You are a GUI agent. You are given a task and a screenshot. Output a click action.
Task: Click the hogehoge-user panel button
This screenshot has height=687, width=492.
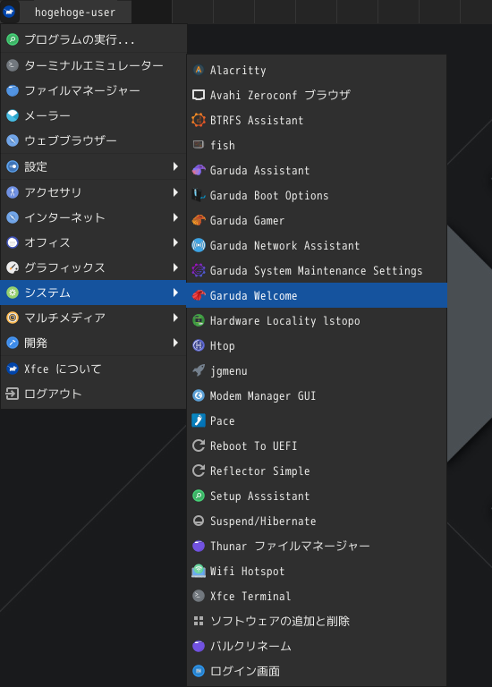[x=75, y=13]
